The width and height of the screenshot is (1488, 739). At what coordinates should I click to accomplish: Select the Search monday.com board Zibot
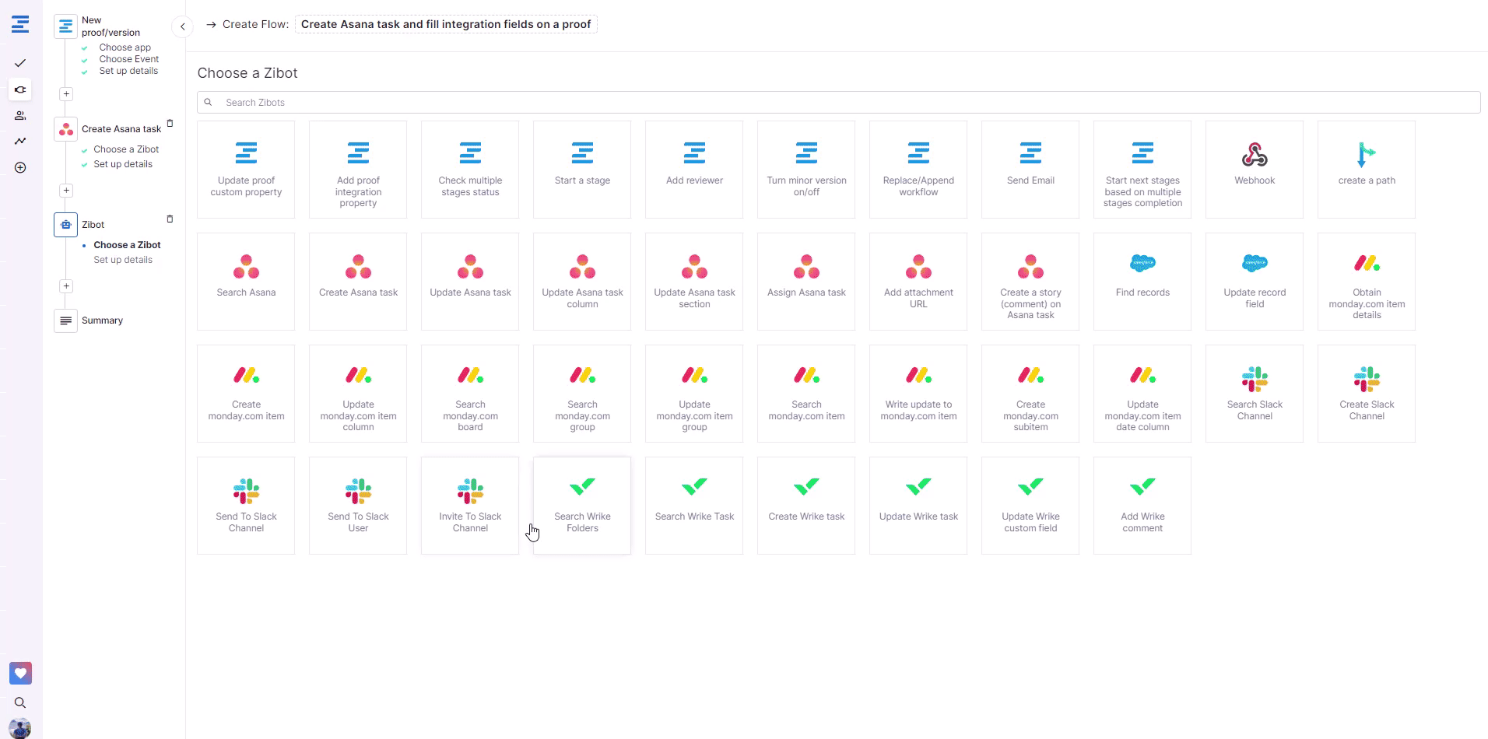click(470, 394)
